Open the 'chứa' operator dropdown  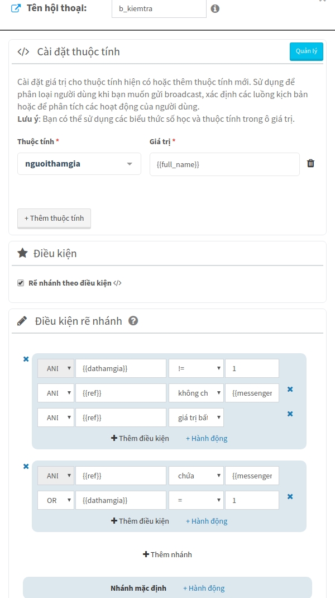[196, 476]
